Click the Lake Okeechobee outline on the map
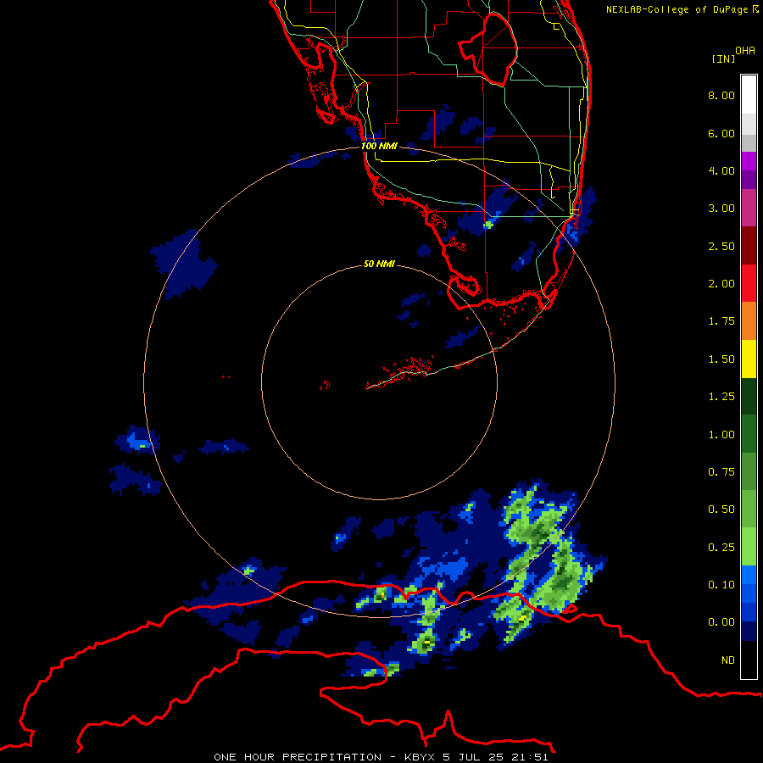The height and width of the screenshot is (763, 763). coord(488,48)
